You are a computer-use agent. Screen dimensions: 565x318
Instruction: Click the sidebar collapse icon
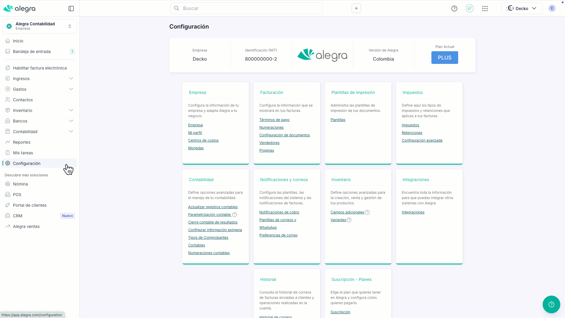[x=71, y=9]
